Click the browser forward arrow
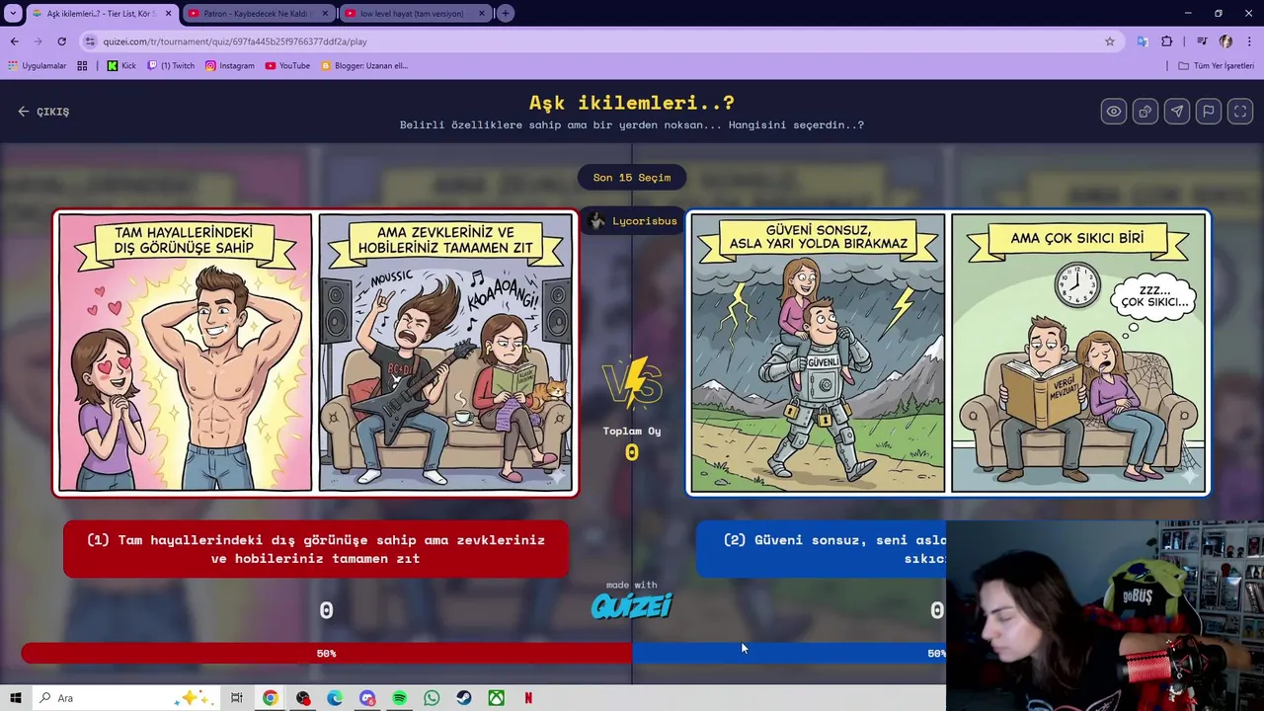Viewport: 1264px width, 711px height. click(38, 41)
